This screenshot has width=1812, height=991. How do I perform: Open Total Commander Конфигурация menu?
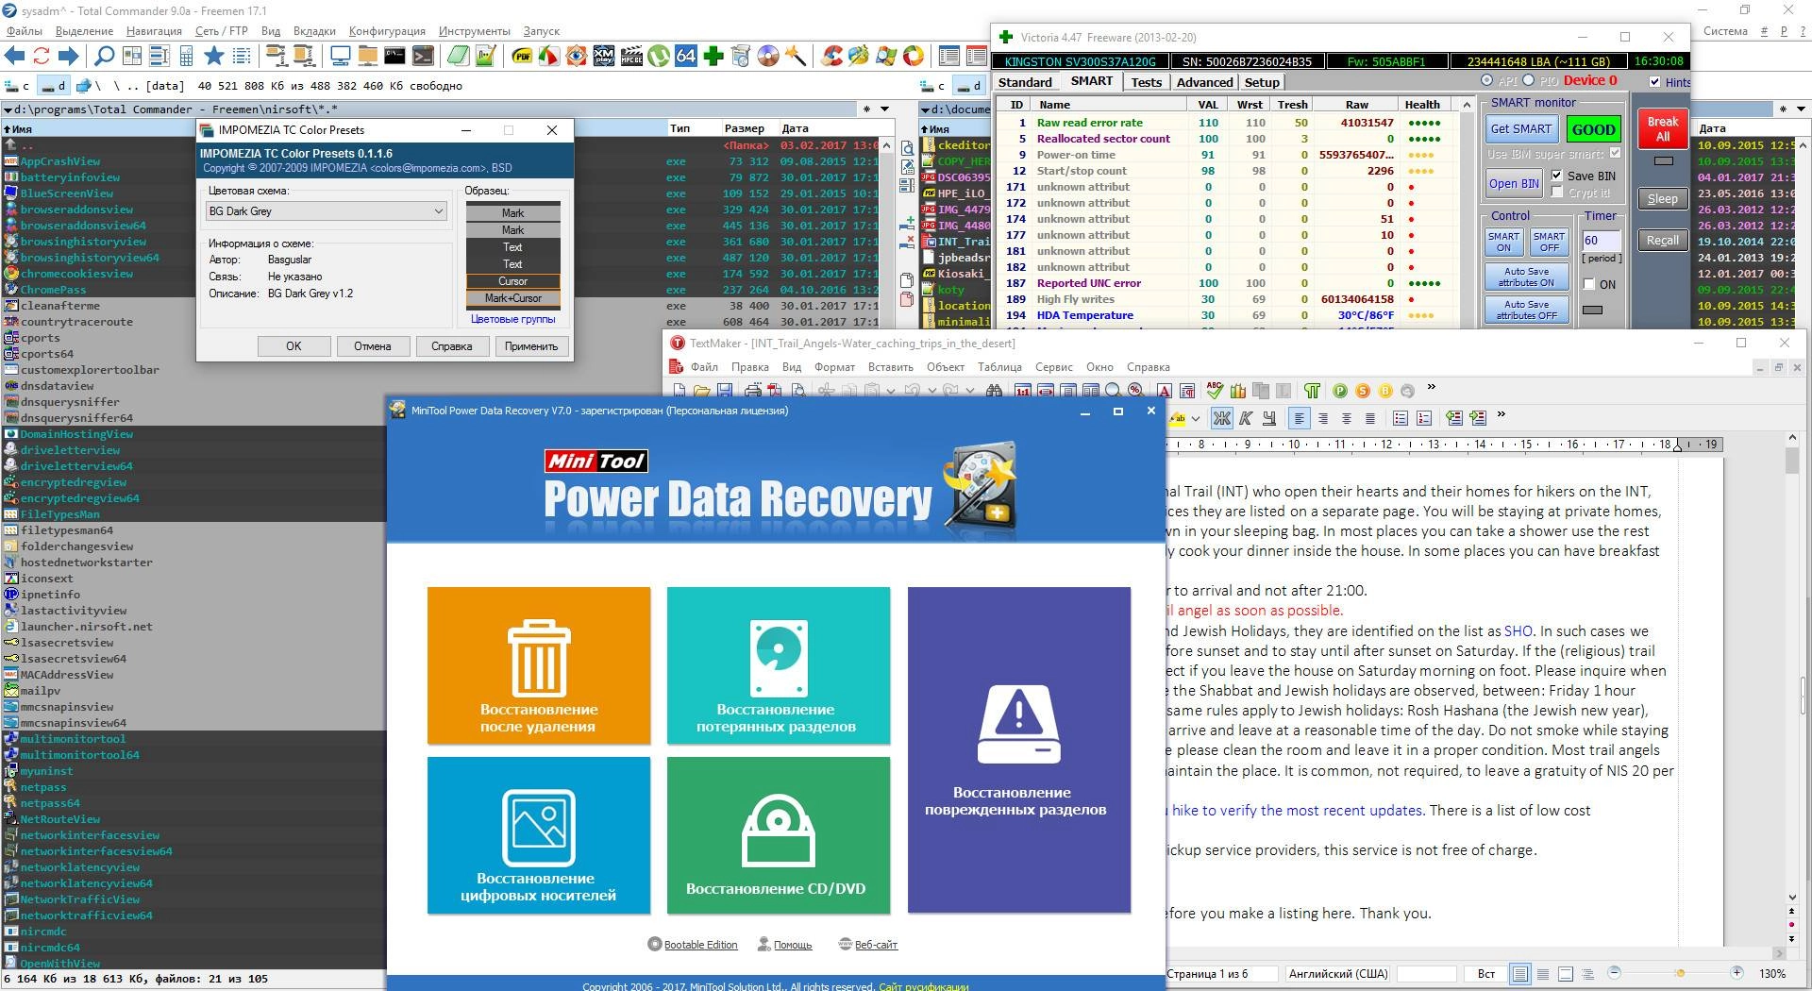(387, 31)
